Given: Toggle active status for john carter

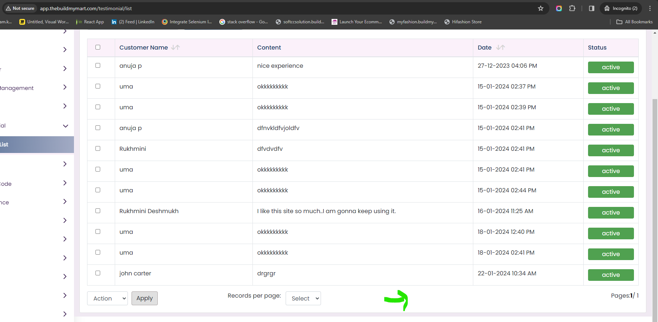Looking at the screenshot, I should coord(611,275).
